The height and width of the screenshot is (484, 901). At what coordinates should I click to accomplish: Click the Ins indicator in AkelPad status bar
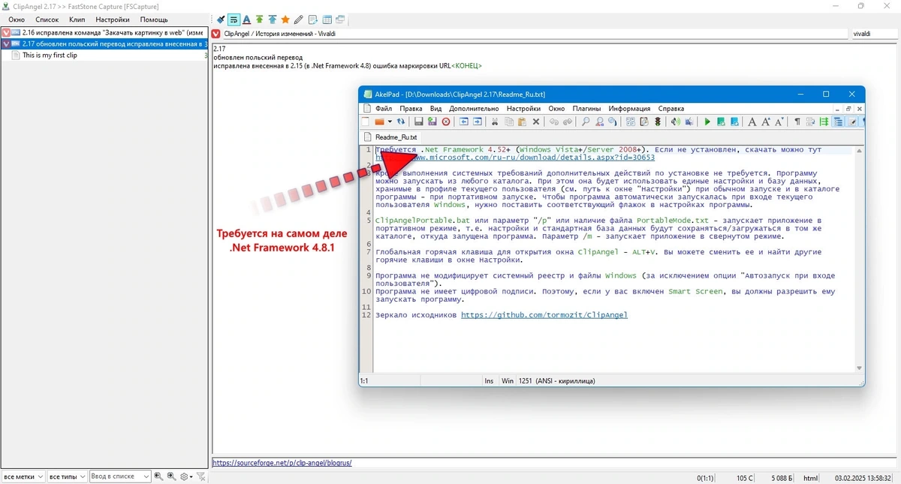[x=489, y=381]
